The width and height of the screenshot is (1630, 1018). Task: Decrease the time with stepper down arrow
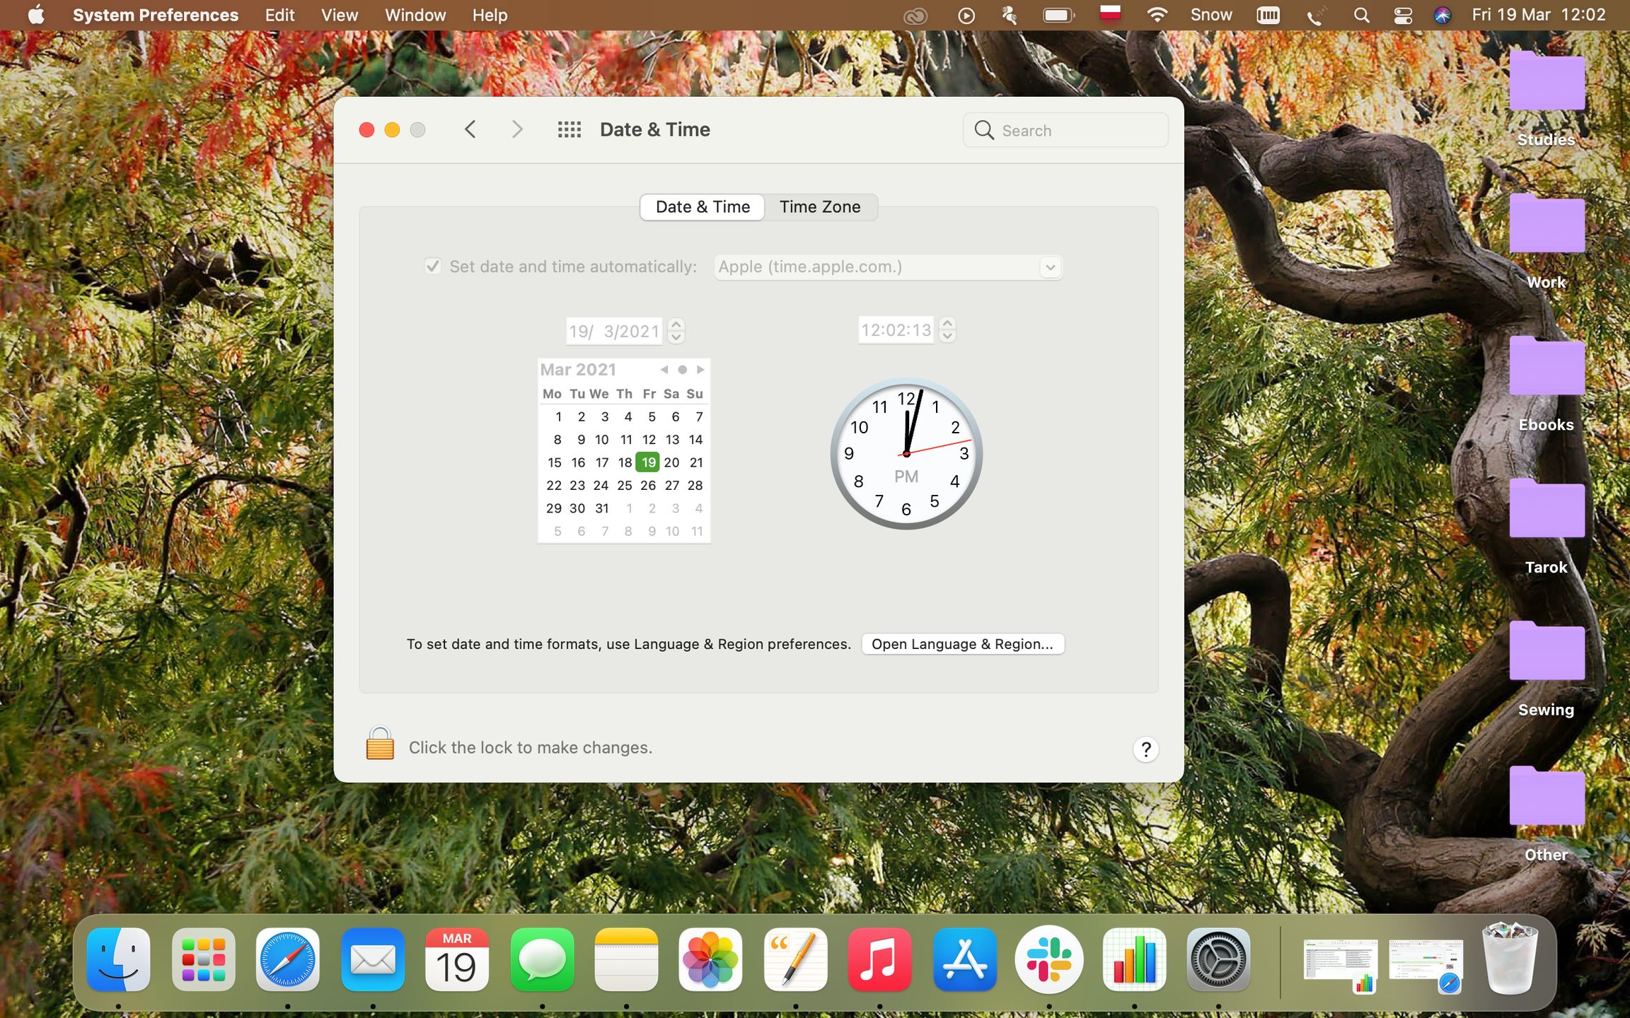click(947, 337)
